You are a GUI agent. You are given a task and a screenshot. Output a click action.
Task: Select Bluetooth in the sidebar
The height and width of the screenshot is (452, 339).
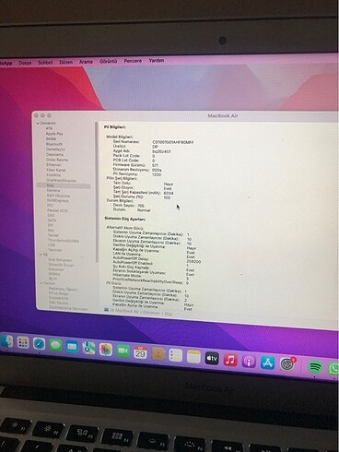54,144
